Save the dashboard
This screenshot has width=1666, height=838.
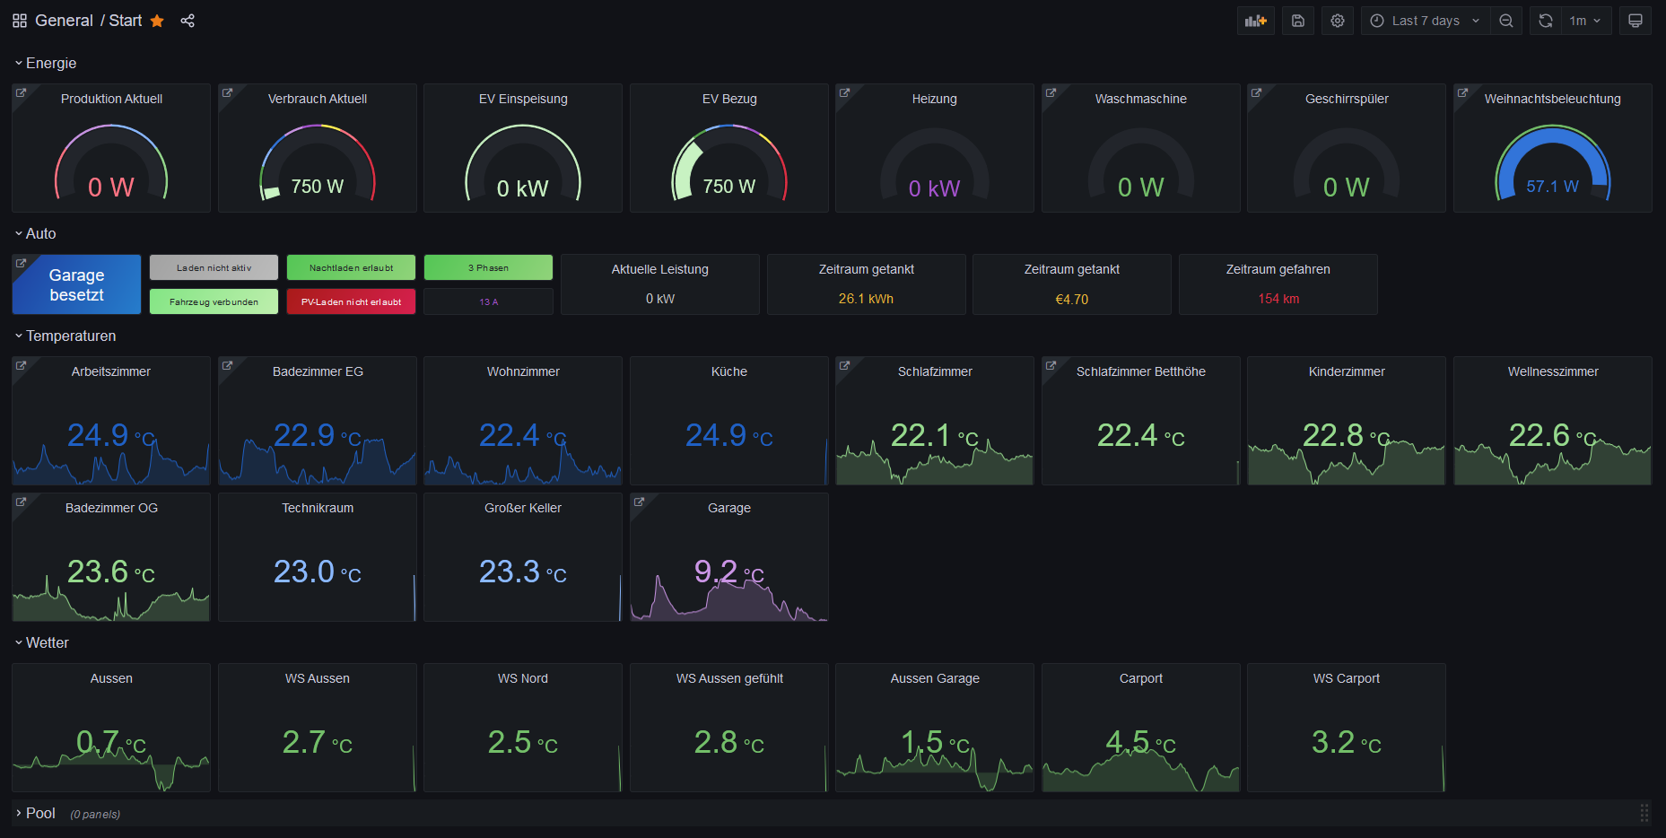tap(1298, 21)
